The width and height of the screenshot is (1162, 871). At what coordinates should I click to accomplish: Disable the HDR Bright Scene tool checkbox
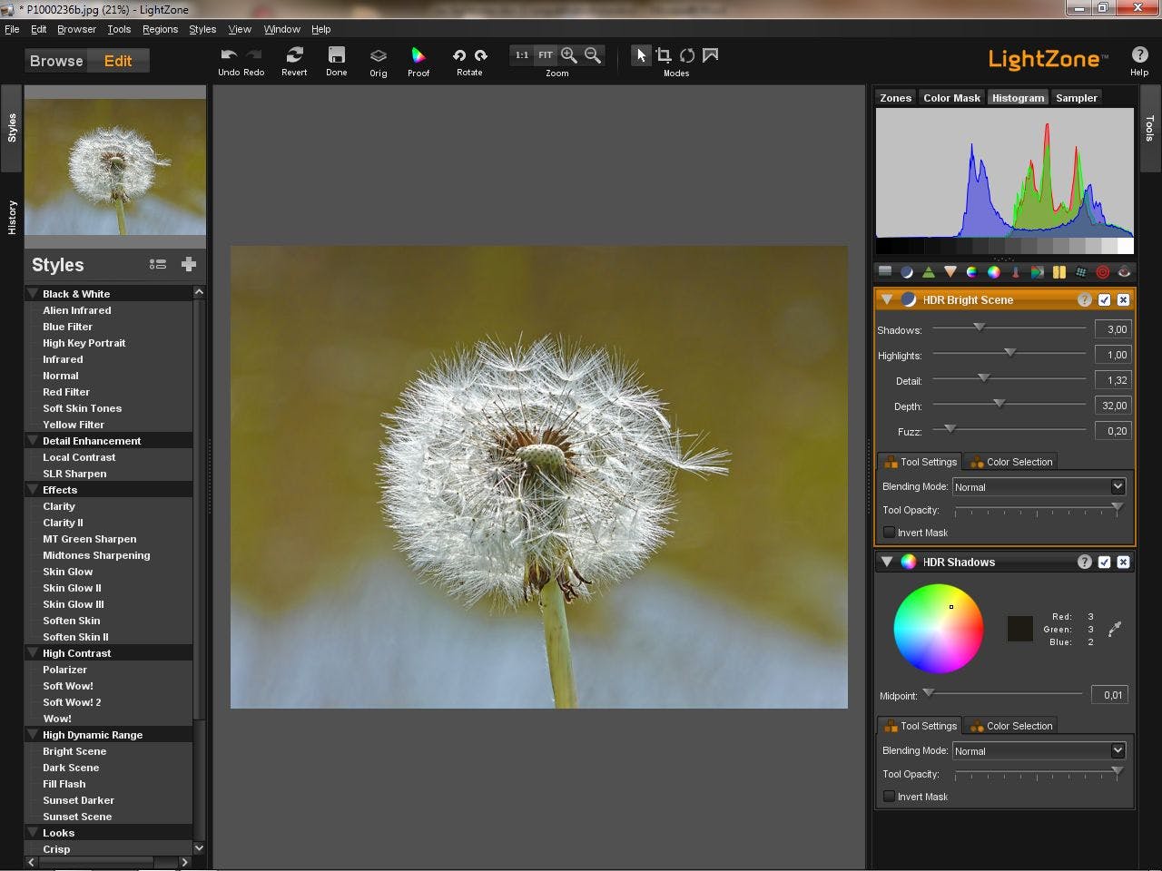point(1104,300)
